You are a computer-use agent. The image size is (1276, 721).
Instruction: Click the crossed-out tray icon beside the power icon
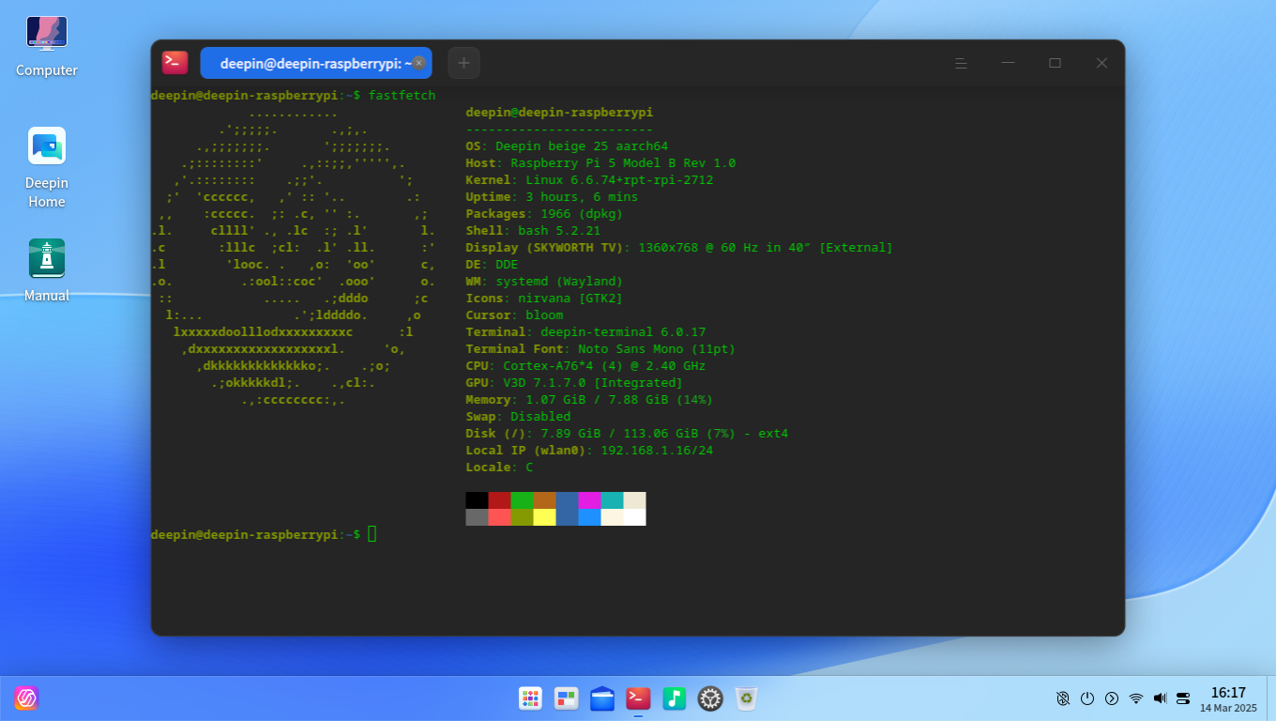coord(1063,698)
